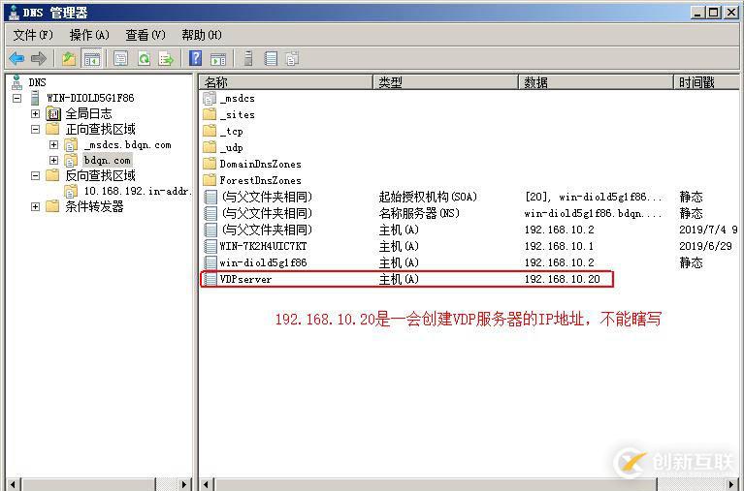
Task: Go up one level folder icon
Action: click(x=69, y=59)
